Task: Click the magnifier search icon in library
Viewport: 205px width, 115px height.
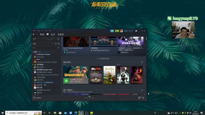Action: (x=34, y=48)
